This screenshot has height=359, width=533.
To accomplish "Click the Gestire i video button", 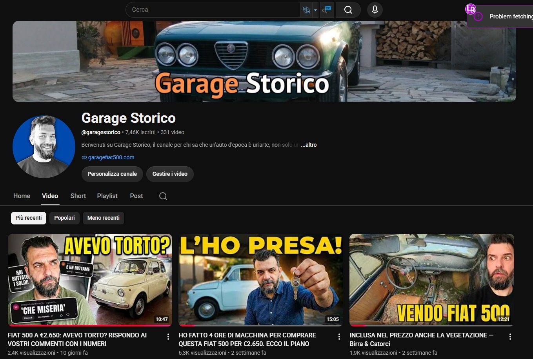I will coord(170,174).
